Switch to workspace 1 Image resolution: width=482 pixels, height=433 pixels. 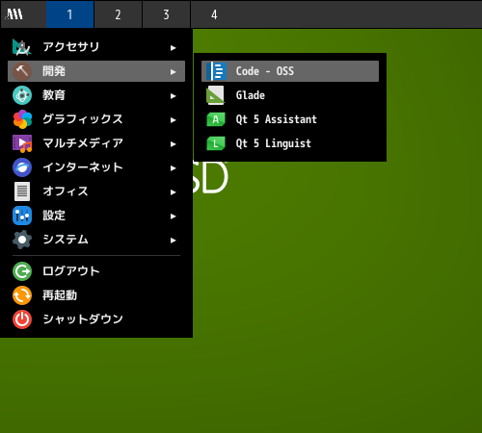tap(69, 14)
